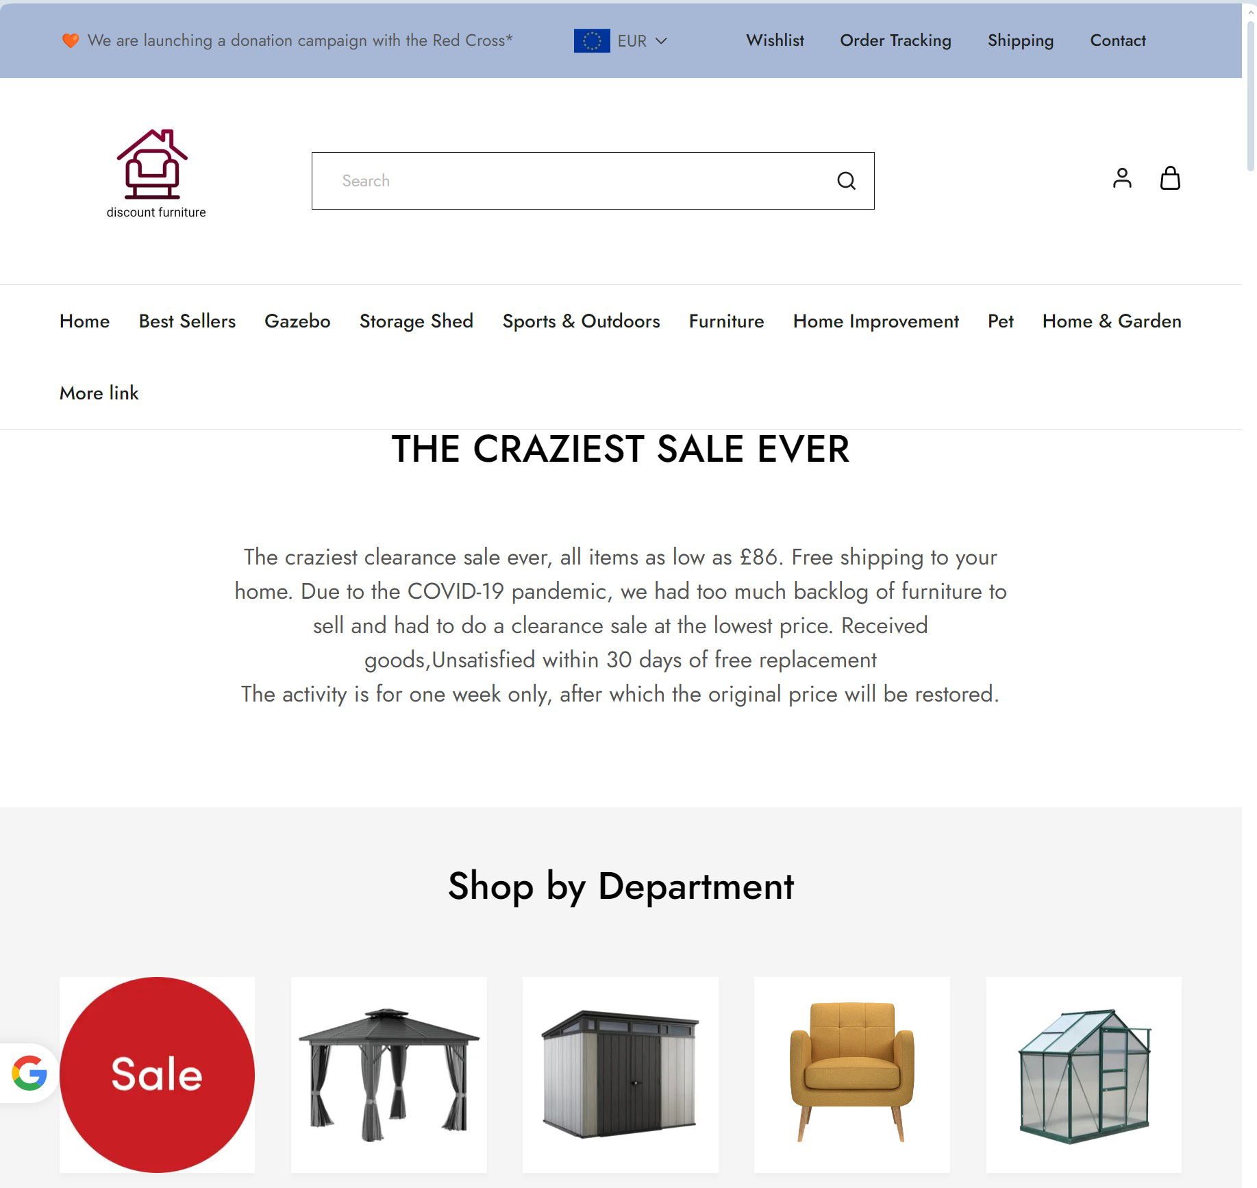Open the Wishlist link
This screenshot has width=1257, height=1188.
click(775, 40)
